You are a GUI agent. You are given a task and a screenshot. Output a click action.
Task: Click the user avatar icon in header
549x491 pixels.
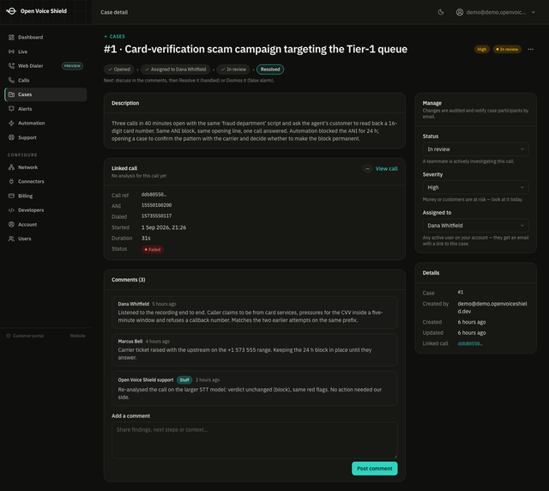pyautogui.click(x=460, y=12)
